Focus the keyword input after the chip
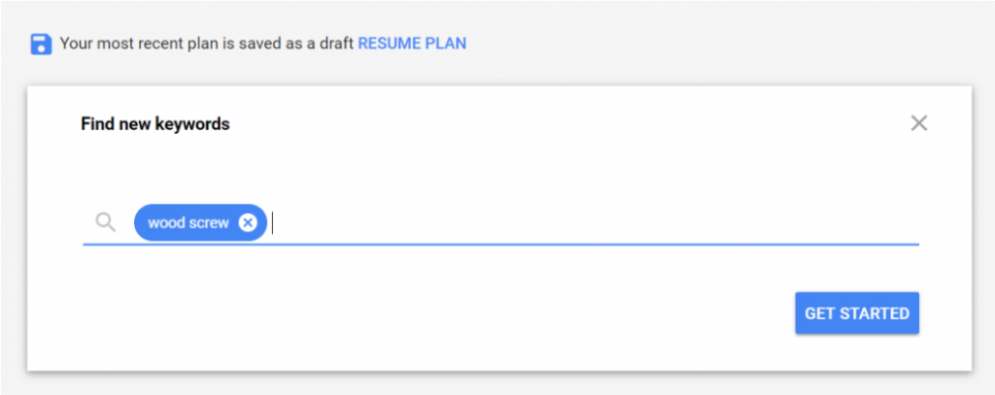 tap(596, 222)
